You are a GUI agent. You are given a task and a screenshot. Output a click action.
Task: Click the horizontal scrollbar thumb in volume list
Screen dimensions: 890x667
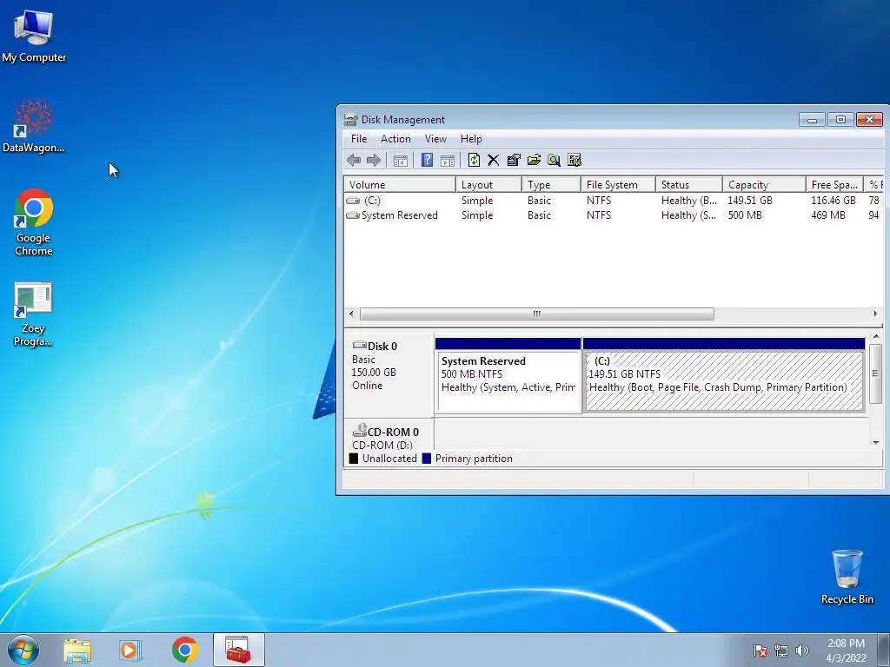coord(537,314)
